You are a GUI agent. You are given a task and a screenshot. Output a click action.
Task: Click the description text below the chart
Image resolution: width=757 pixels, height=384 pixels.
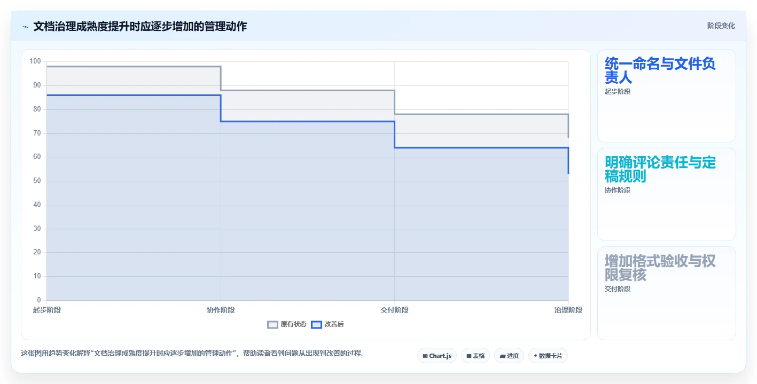coord(192,353)
